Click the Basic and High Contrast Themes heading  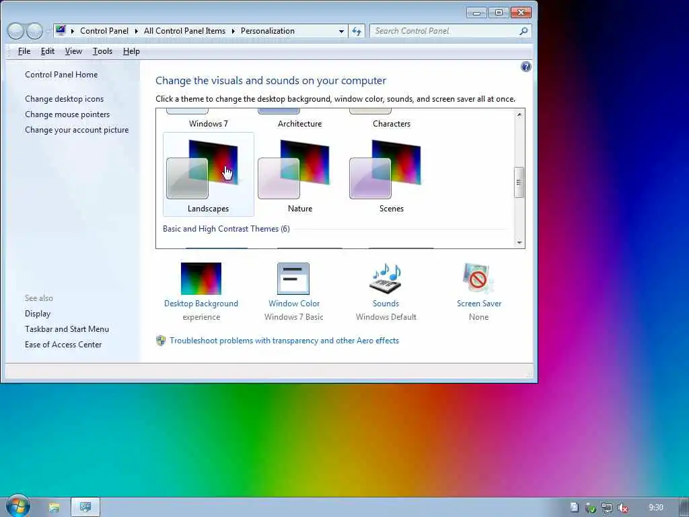pos(226,229)
